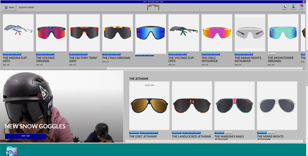Click 'THE ITALO ORIGINAL' title
The width and height of the screenshot is (308, 156).
(117, 58)
